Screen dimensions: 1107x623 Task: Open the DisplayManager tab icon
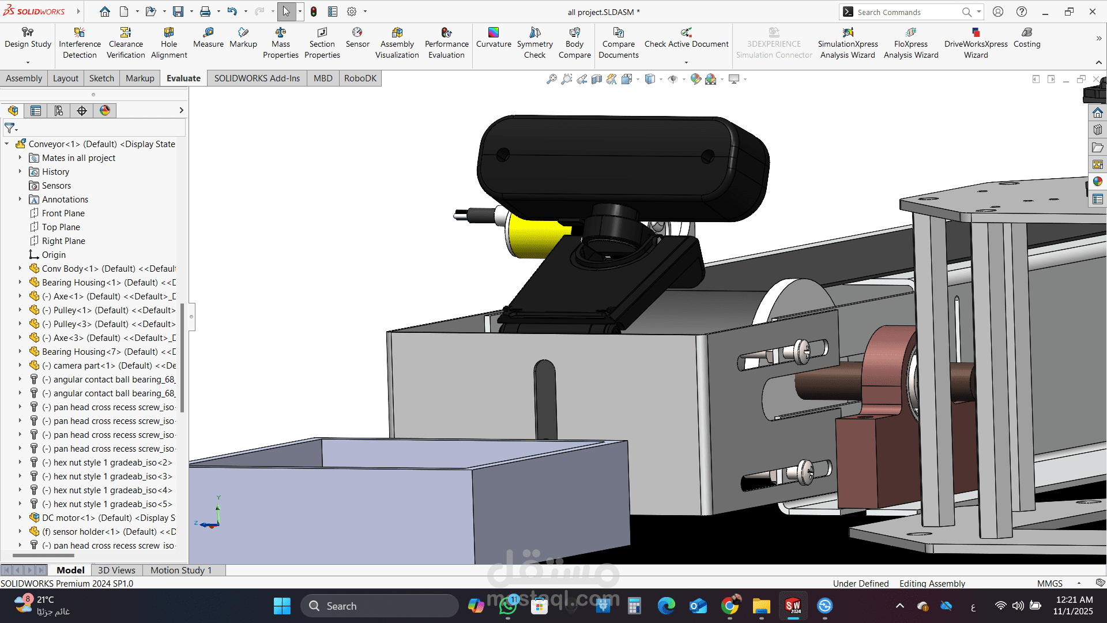coord(105,111)
